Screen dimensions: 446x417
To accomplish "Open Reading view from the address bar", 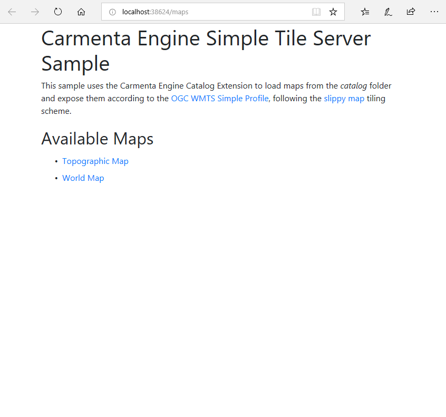I will click(316, 12).
